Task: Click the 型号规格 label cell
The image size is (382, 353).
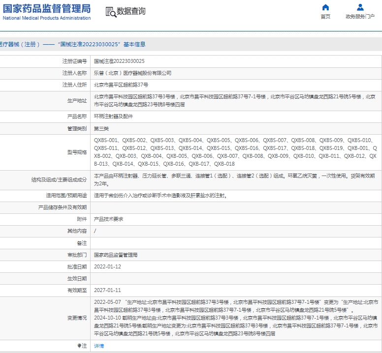Action: tap(45, 152)
